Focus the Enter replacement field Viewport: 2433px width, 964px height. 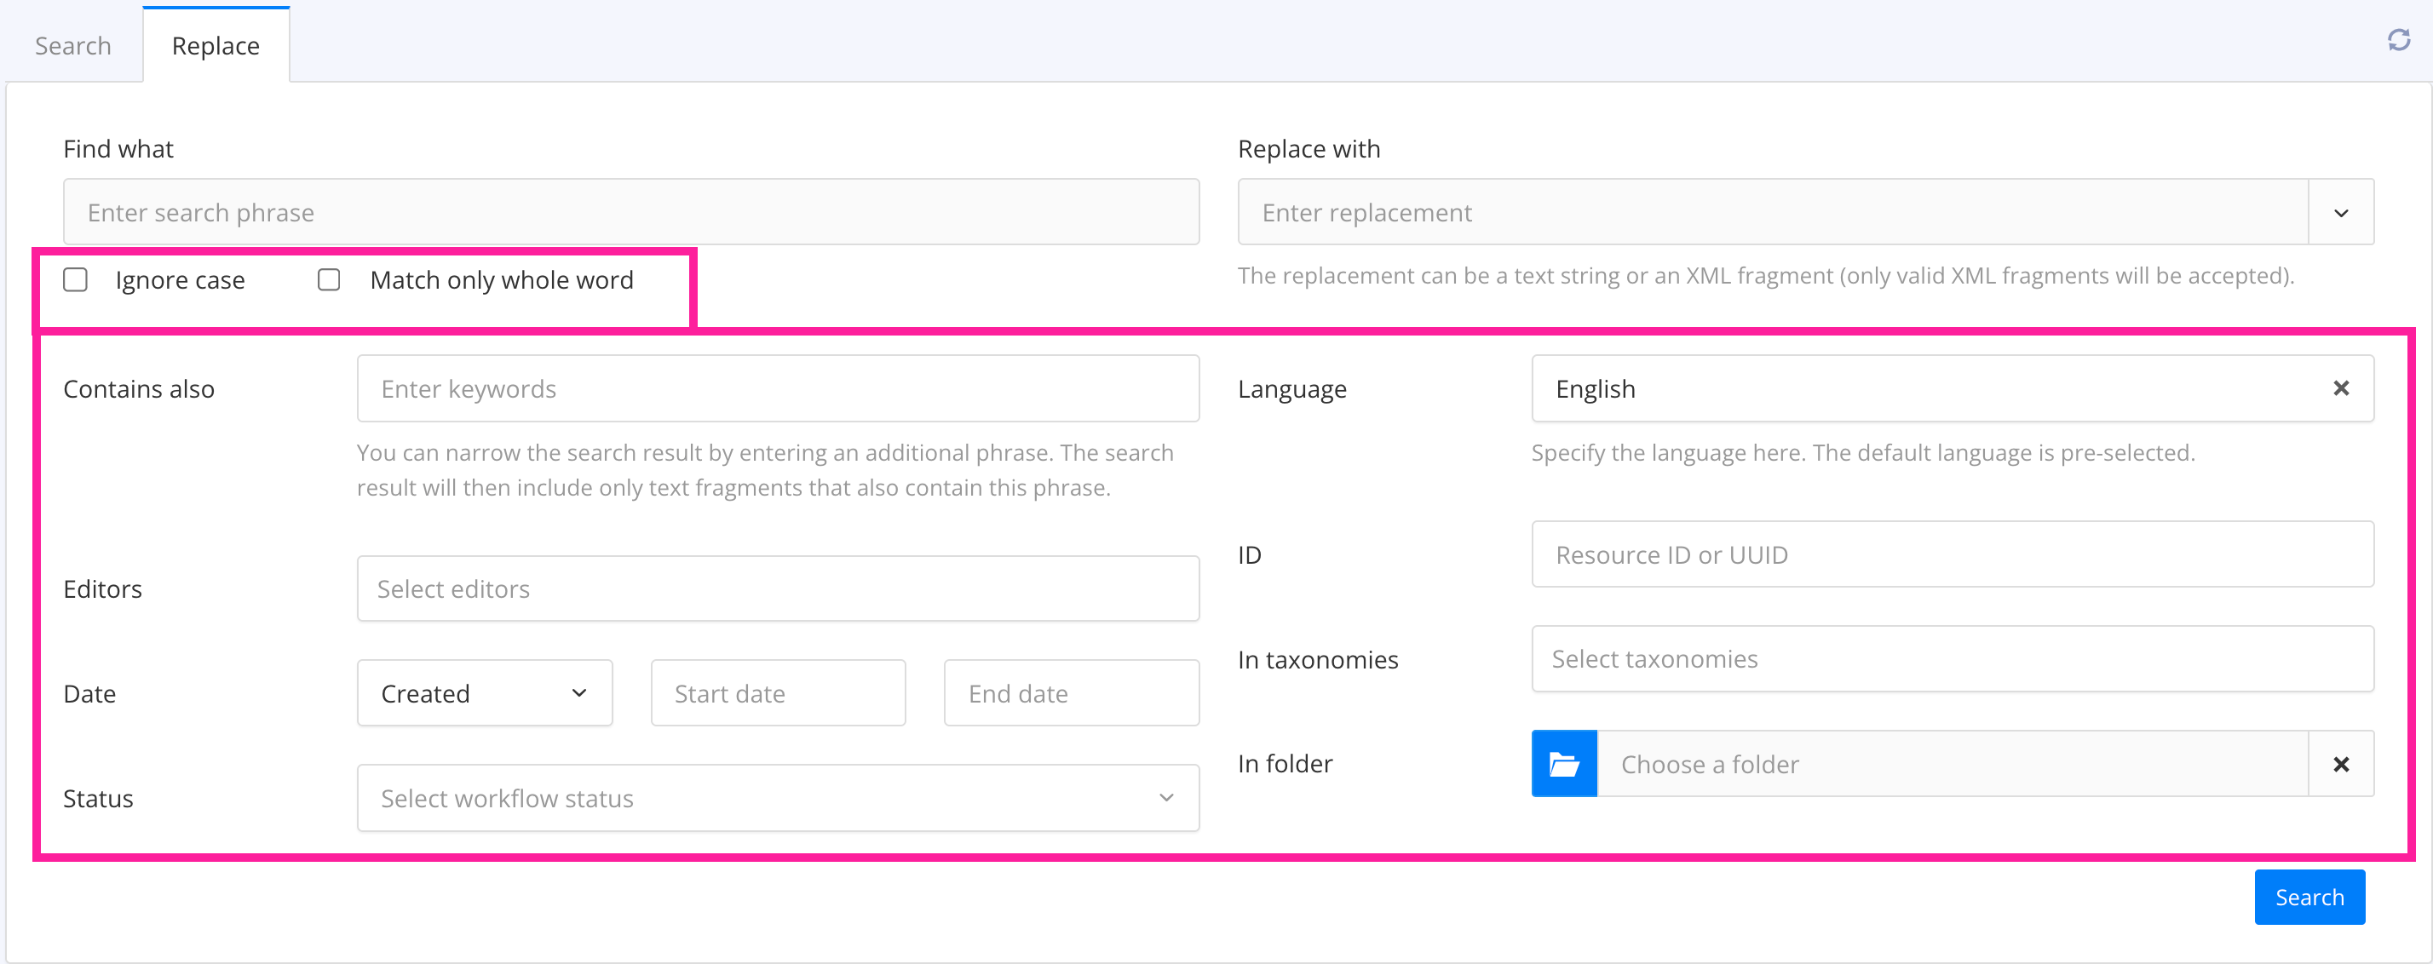click(1772, 212)
